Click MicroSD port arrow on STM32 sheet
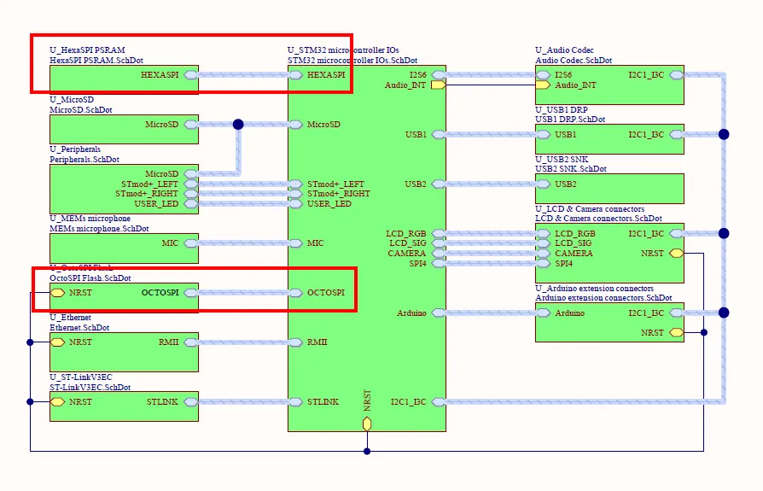 point(295,125)
